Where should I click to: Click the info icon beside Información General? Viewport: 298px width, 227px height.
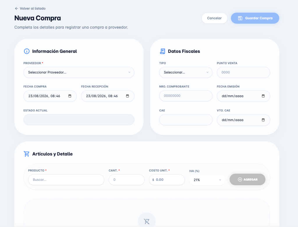pyautogui.click(x=26, y=51)
